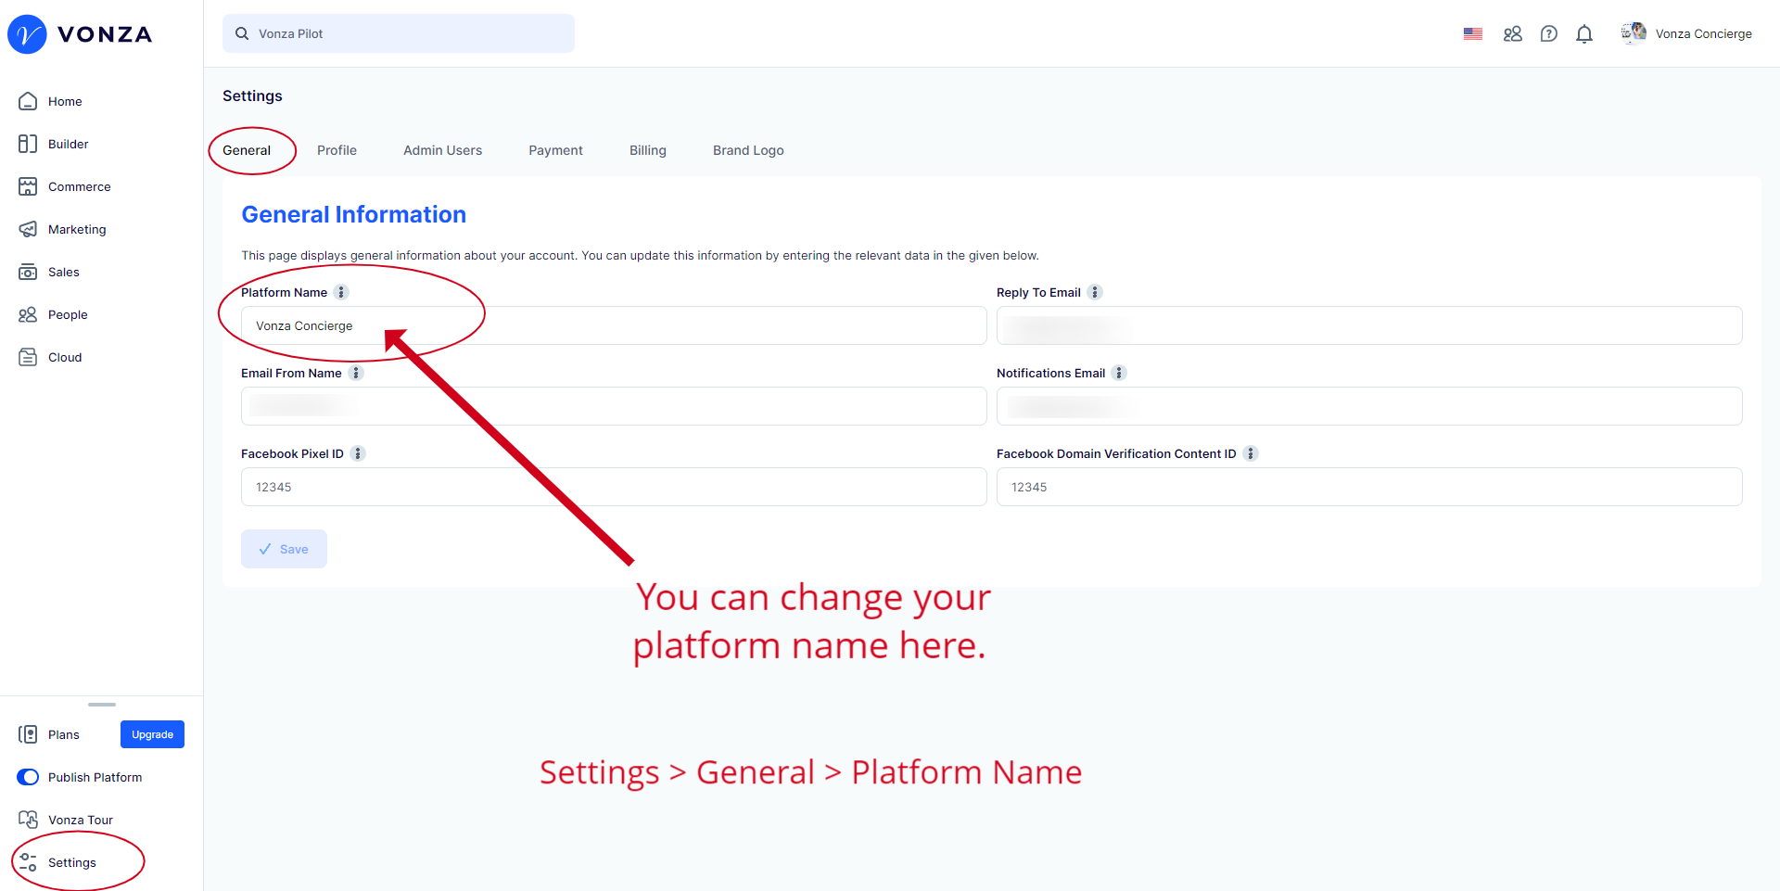Click info icon next to Reply To Email
1780x891 pixels.
(1095, 292)
